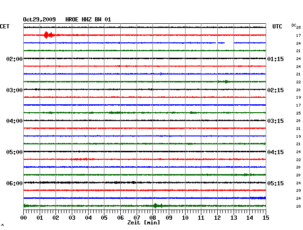Click the date label 'Oct29,2009'
The image size is (303, 230).
(40, 20)
